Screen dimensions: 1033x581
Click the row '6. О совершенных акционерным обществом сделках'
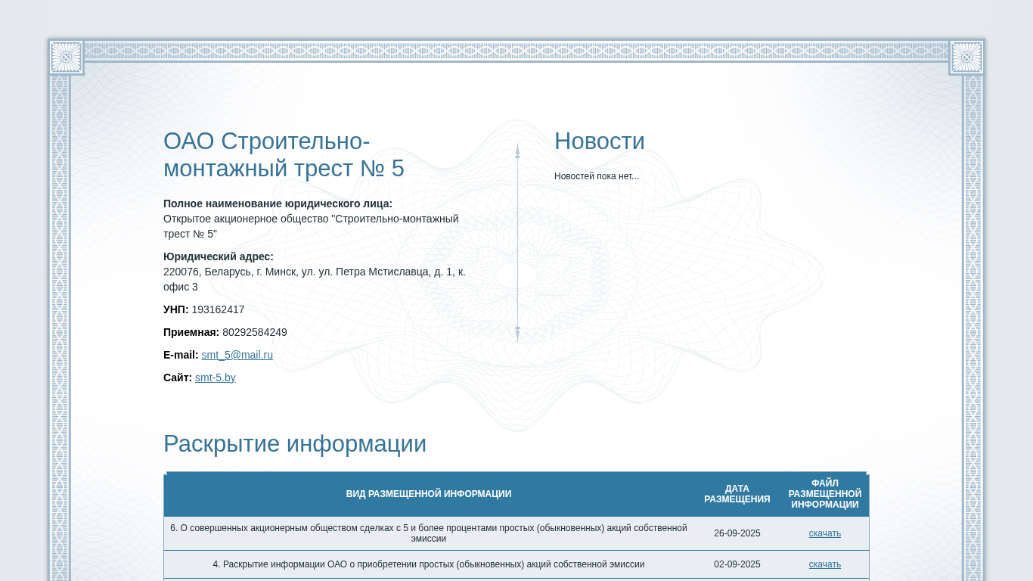tap(516, 533)
